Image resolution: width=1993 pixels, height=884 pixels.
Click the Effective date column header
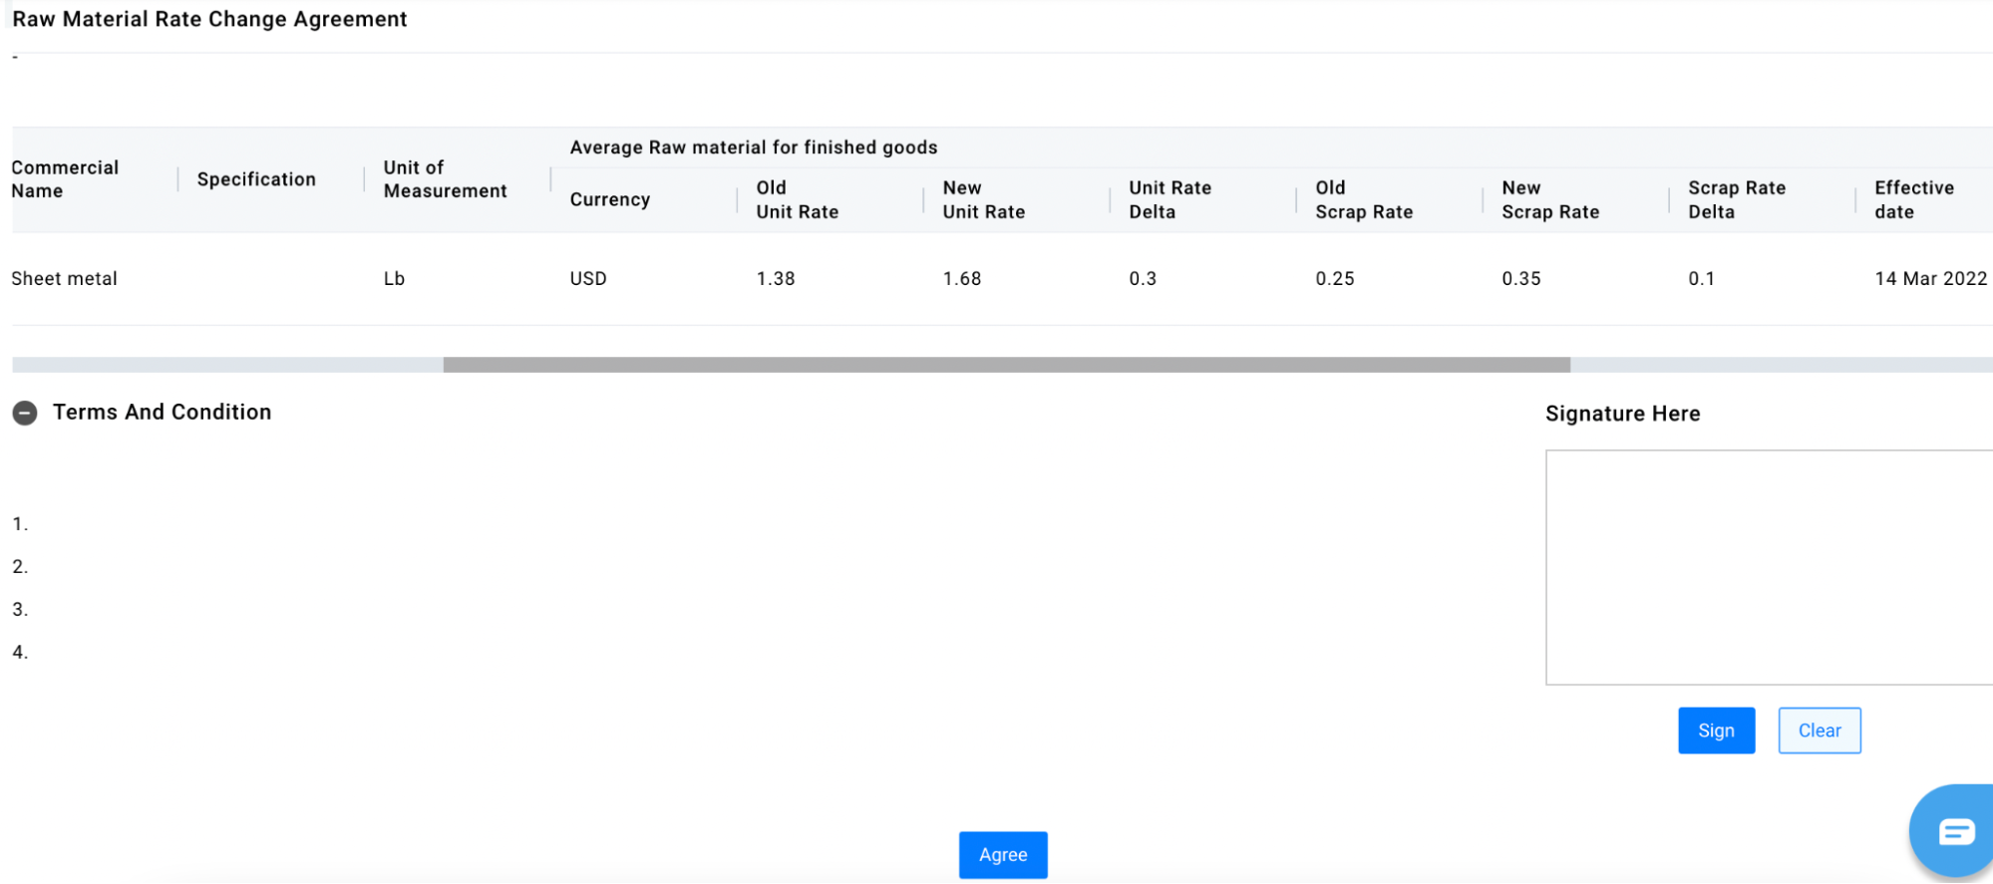pos(1913,199)
